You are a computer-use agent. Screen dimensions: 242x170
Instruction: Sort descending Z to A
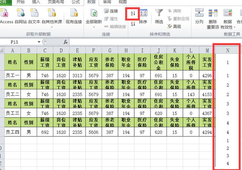(x=133, y=24)
